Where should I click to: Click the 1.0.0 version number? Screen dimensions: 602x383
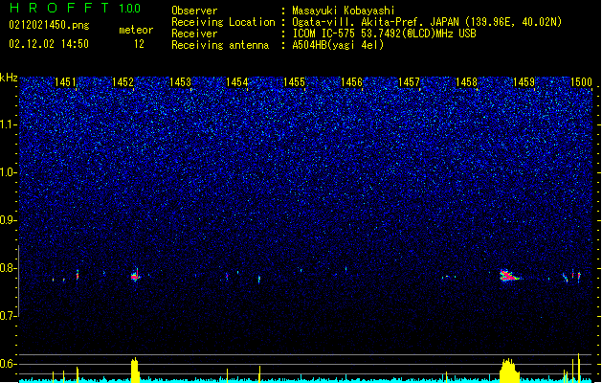[x=129, y=9]
